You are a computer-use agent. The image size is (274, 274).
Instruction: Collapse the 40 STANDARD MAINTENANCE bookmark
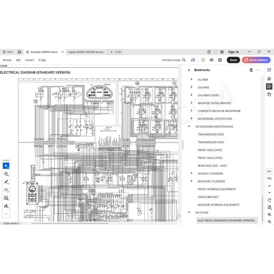tap(189, 126)
